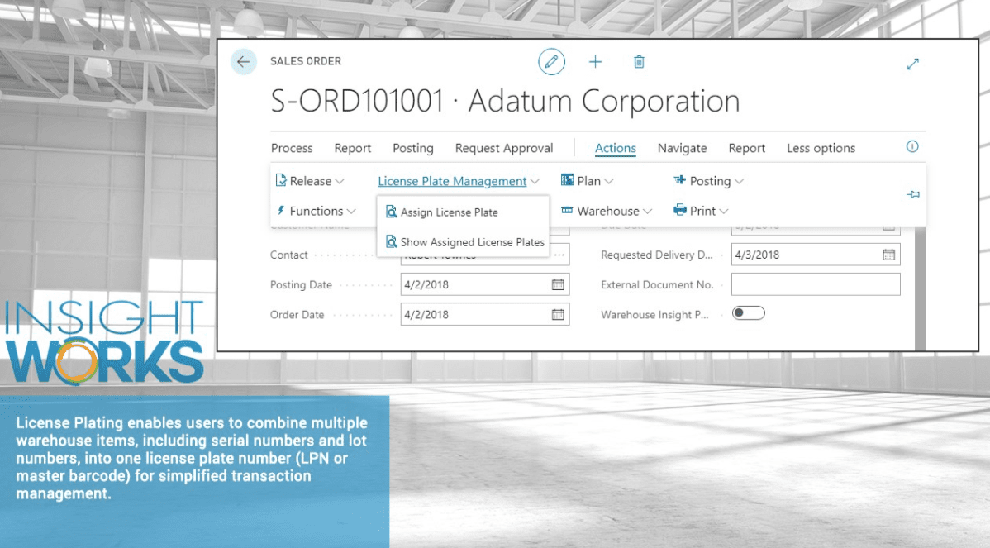Viewport: 990px width, 548px height.
Task: Click the Posting Date field
Action: [x=485, y=284]
